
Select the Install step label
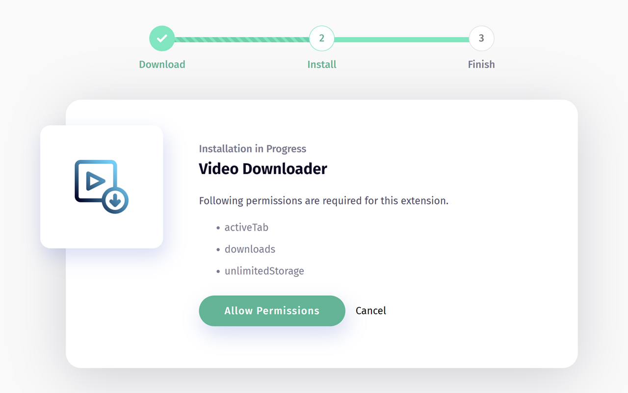pos(321,64)
